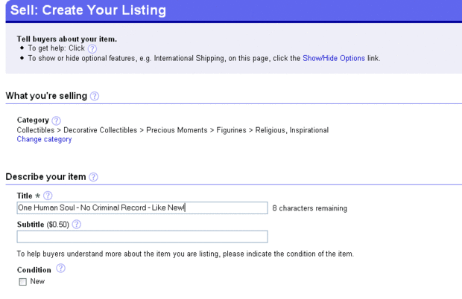
Task: Click the '8 characters remaining' counter text
Action: (309, 208)
